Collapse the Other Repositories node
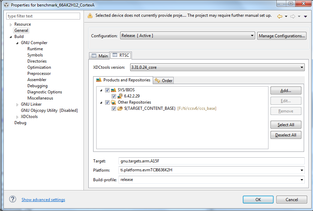The image size is (313, 211). pyautogui.click(x=101, y=103)
